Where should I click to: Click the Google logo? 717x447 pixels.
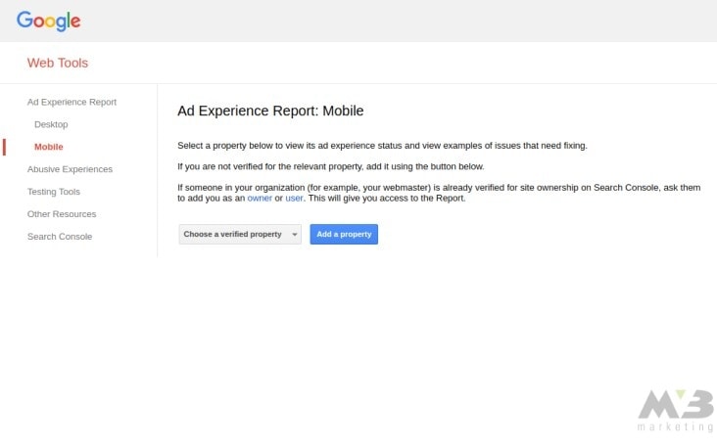pyautogui.click(x=48, y=21)
